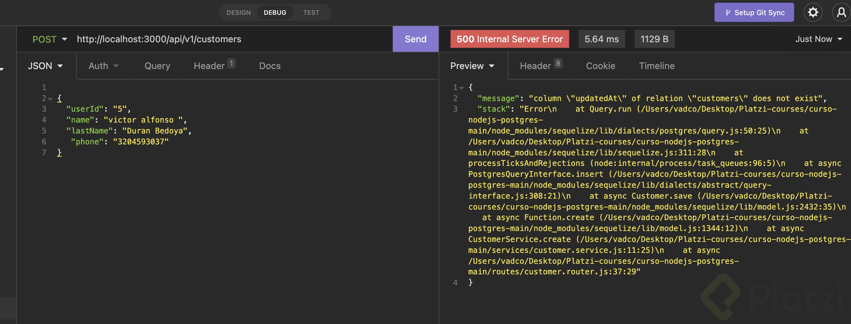Click the user account icon
Viewport: 851px width, 324px height.
841,13
